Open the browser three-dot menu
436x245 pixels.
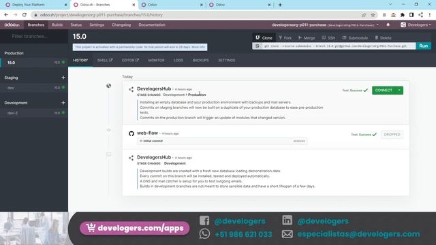(430, 15)
